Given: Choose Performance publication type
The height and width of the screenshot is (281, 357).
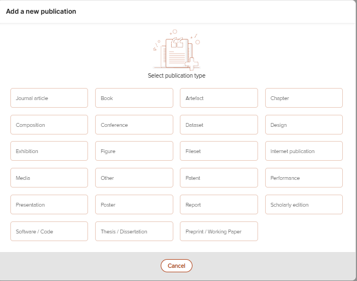Looking at the screenshot, I should coord(304,178).
